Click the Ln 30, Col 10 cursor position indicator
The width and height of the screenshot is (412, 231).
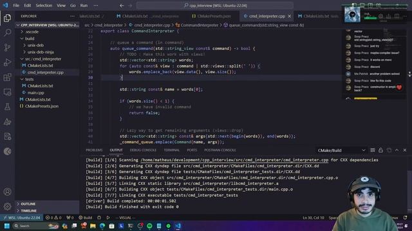[314, 218]
